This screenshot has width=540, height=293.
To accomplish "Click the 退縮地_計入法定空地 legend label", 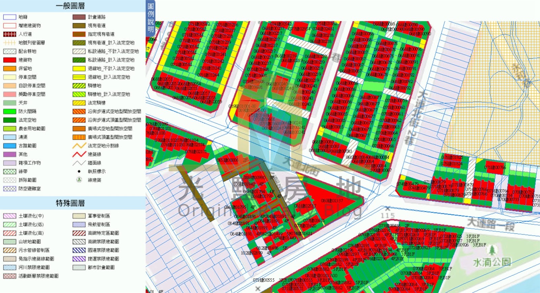I will point(109,77).
